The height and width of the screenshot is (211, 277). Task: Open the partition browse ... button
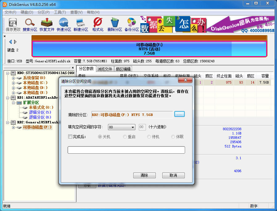click(179, 114)
